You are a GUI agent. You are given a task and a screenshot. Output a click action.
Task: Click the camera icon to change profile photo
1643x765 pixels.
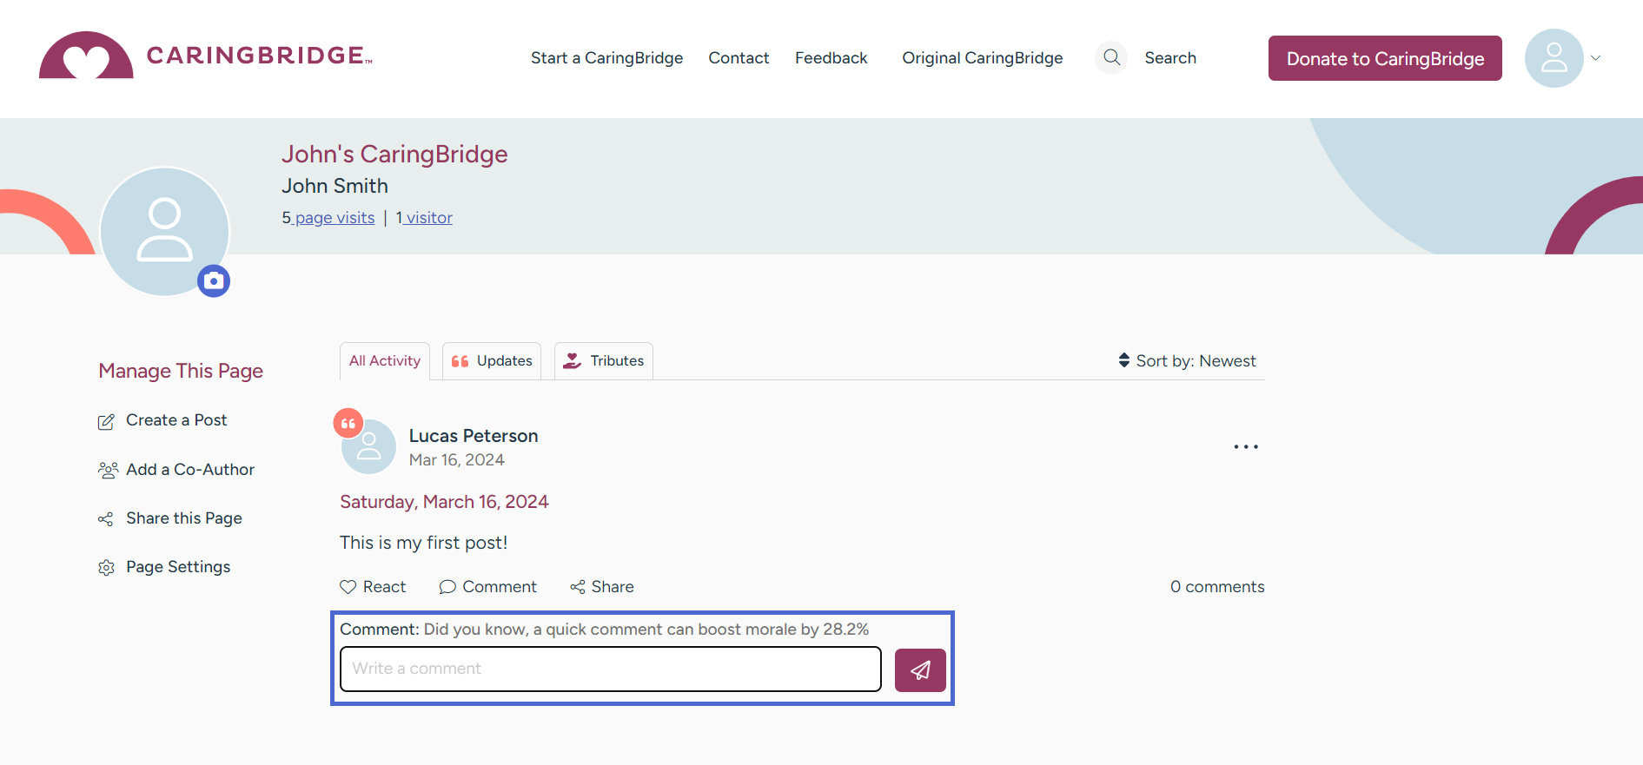214,280
